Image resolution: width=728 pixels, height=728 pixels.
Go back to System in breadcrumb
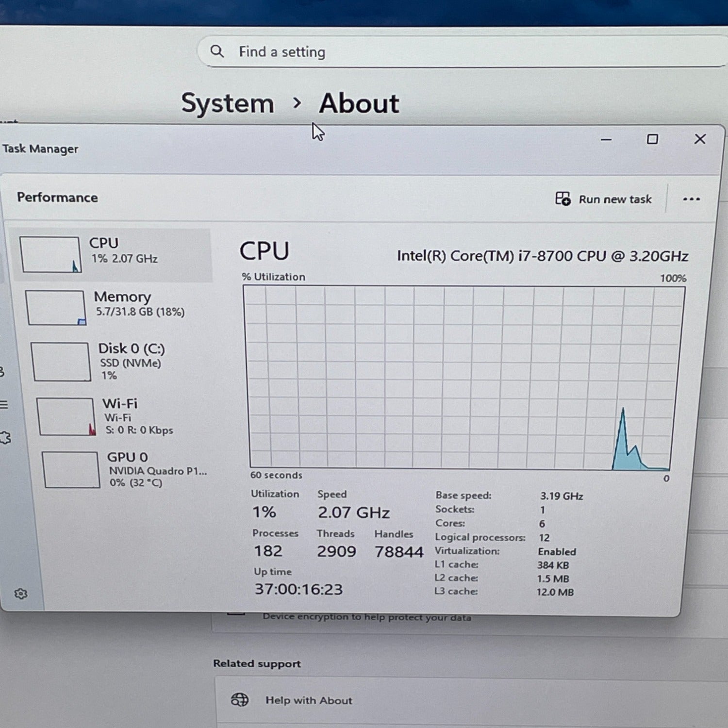coord(227,103)
